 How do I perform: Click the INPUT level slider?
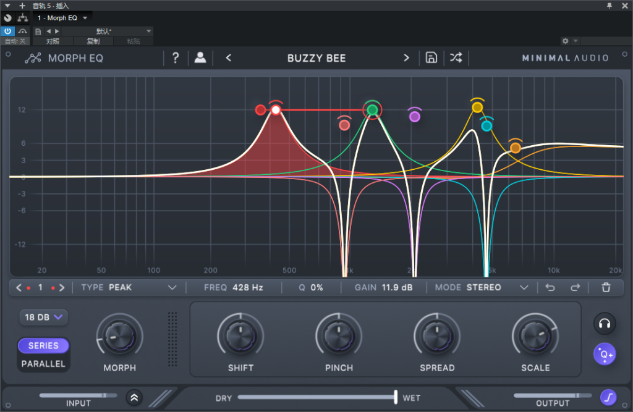click(x=79, y=395)
